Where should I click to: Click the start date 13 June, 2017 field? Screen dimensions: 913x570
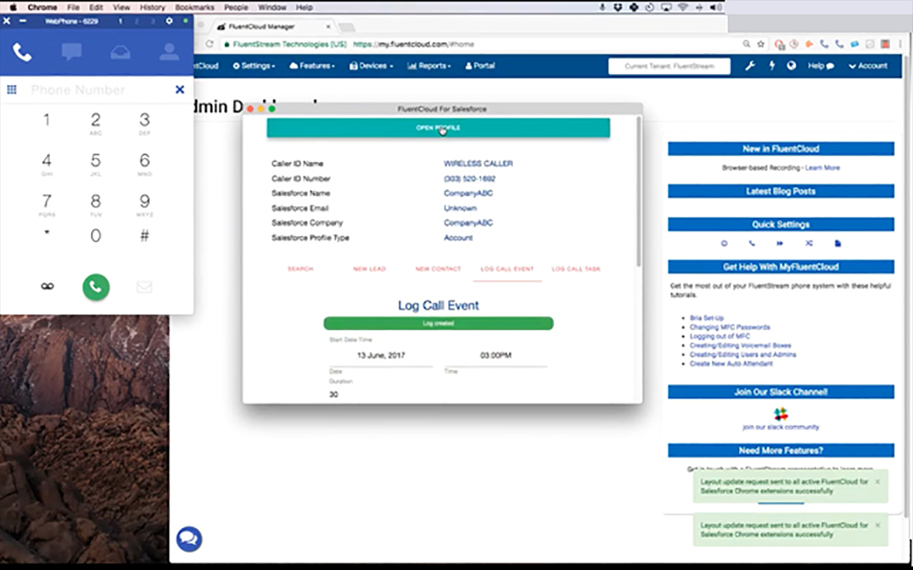point(381,355)
